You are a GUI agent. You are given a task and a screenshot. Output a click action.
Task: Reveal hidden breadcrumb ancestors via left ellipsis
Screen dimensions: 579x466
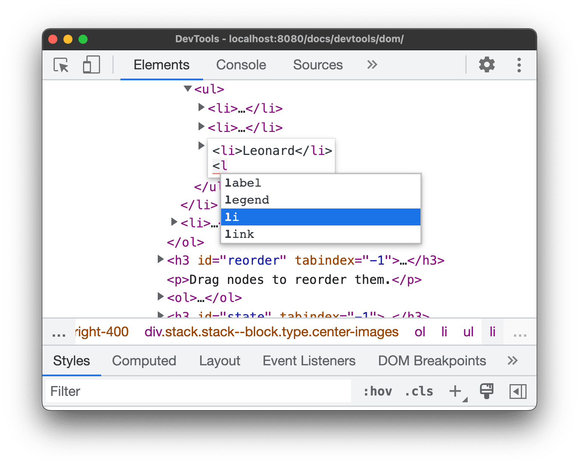point(59,332)
